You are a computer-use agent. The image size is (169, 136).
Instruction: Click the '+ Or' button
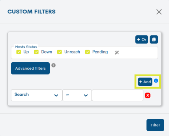(142, 39)
